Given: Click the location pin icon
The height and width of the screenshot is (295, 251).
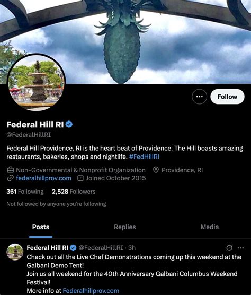Looking at the screenshot, I should click(156, 170).
